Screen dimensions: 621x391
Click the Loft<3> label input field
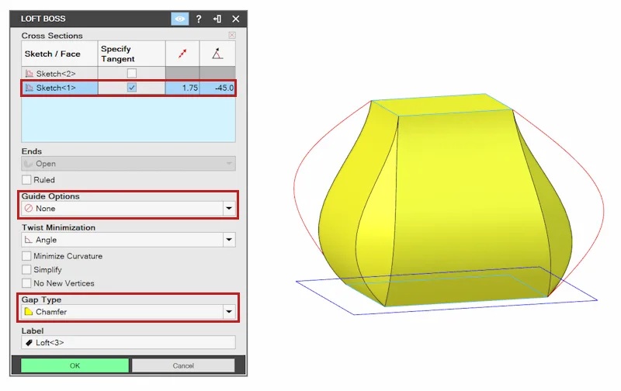tap(128, 343)
